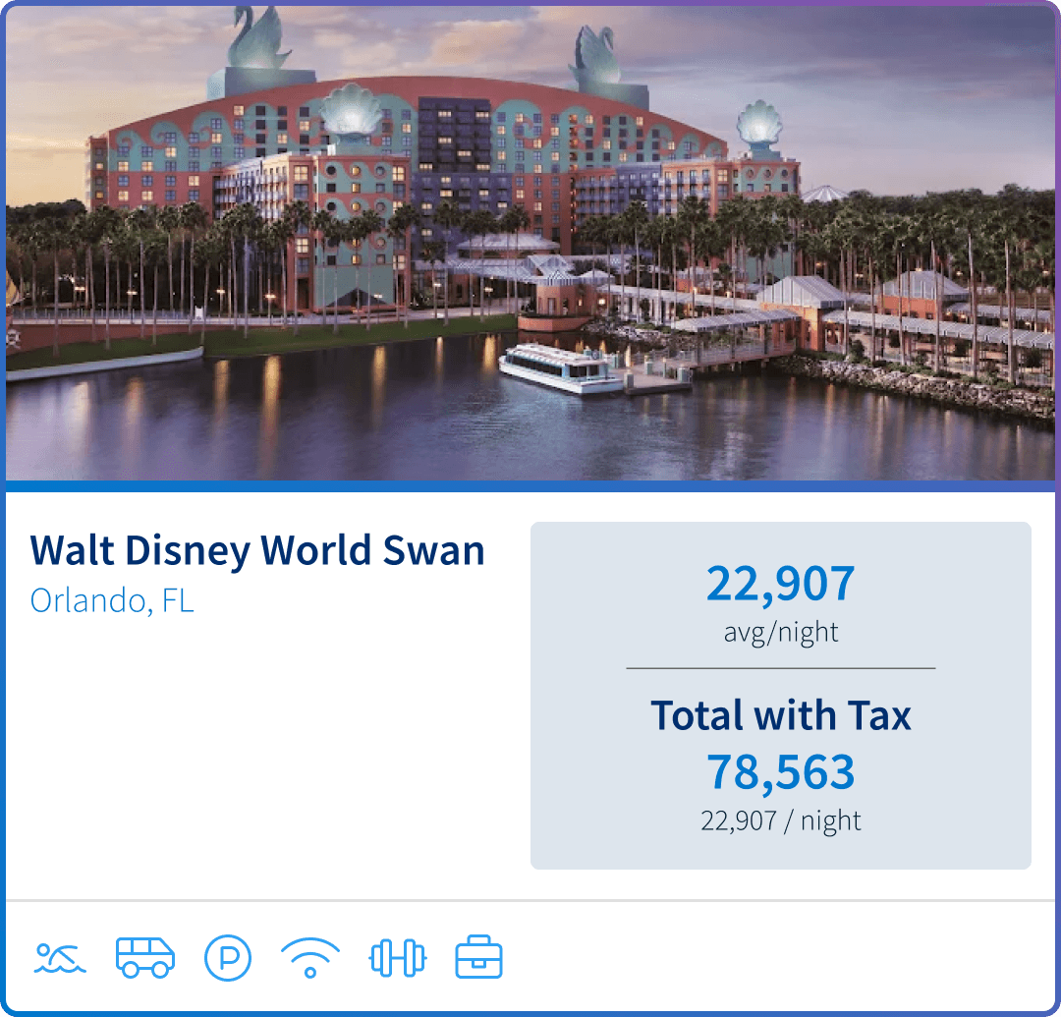Open the business center briefcase icon
1061x1017 pixels.
(x=478, y=955)
